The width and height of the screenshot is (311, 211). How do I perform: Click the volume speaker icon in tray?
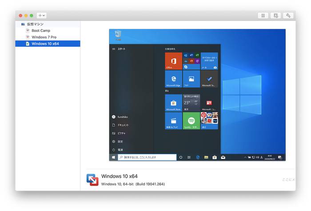click(257, 157)
